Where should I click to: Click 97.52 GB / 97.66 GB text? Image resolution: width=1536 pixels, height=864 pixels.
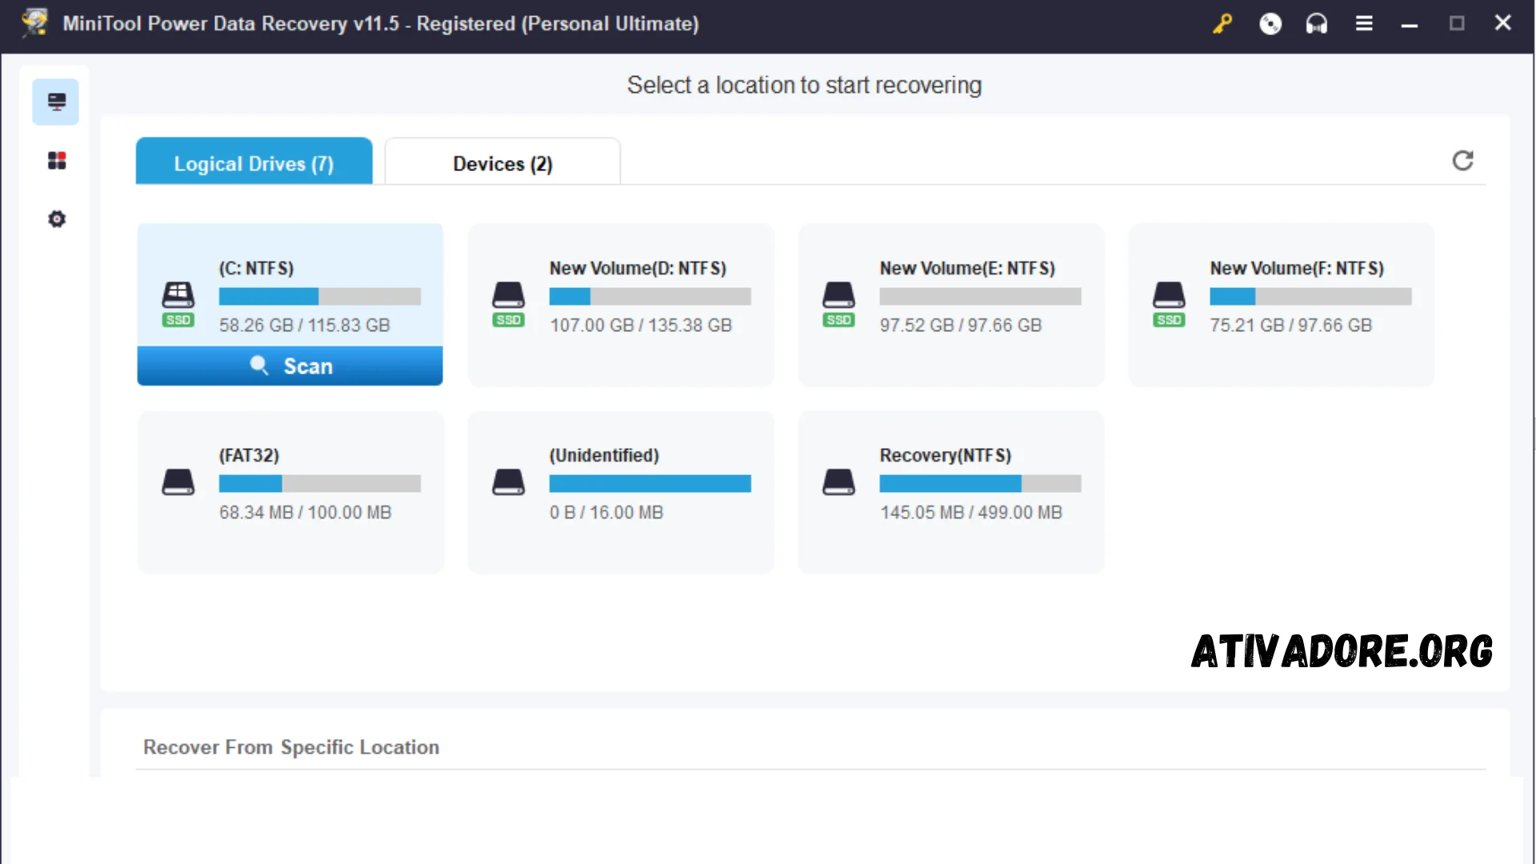point(961,326)
